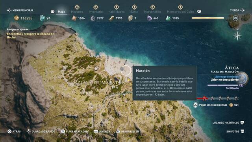Click the level 28 shield badge
This screenshot has width=252, height=142.
[x=235, y=18]
